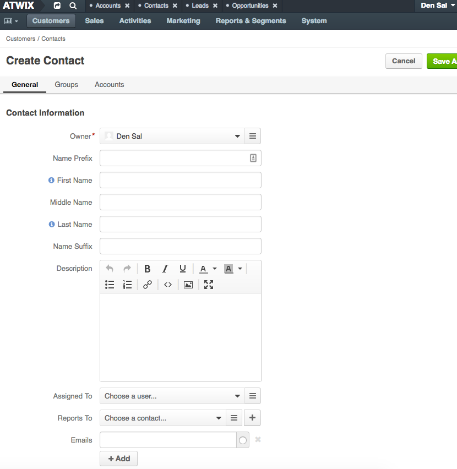The height and width of the screenshot is (469, 457).
Task: Open pinned Contacts shortcut
Action: [x=156, y=6]
